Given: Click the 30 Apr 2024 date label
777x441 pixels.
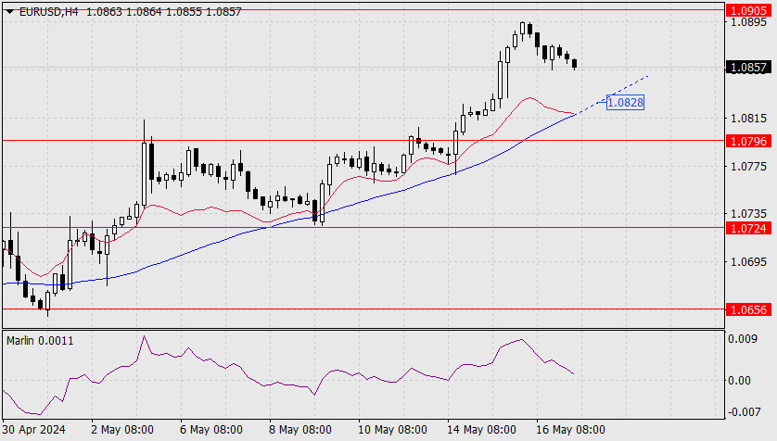Looking at the screenshot, I should [x=33, y=430].
